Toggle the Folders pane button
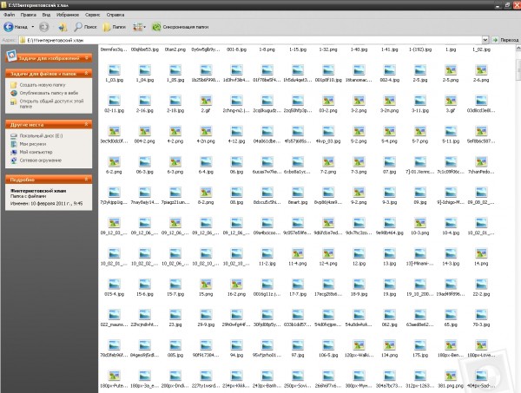This screenshot has height=393, width=521. (x=114, y=27)
